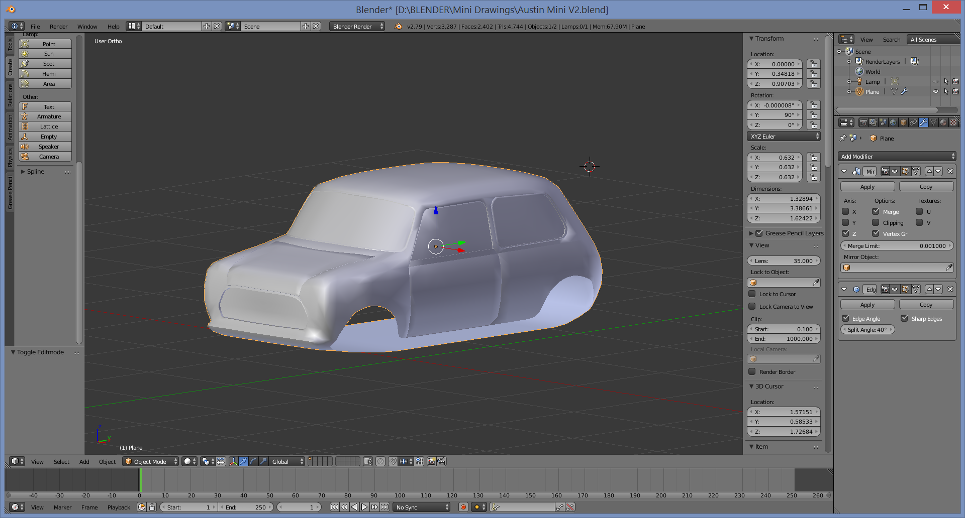Disable the Sharp Edges checkbox
This screenshot has height=518, width=965.
[904, 319]
